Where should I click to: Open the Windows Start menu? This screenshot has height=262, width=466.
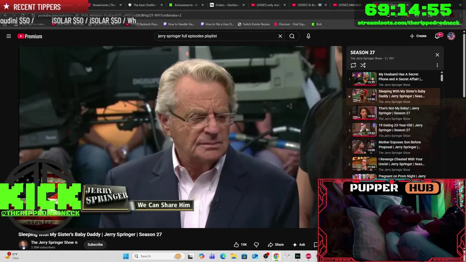tap(126, 256)
